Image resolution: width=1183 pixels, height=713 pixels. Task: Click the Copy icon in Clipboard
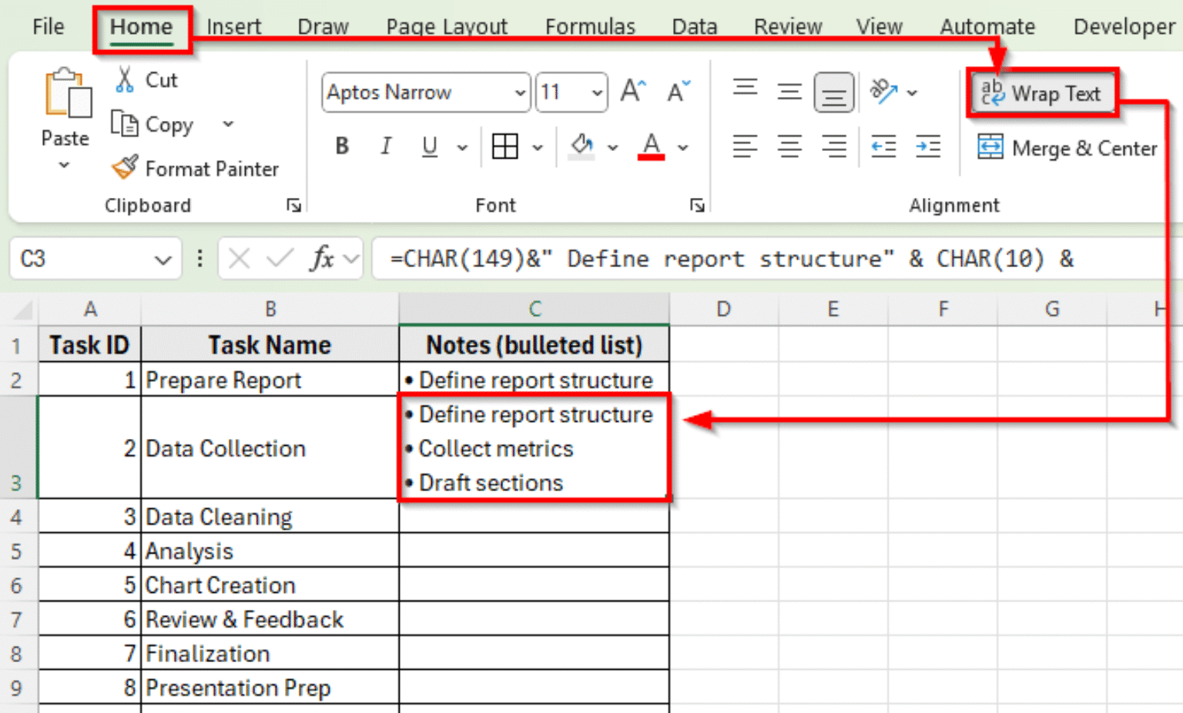pyautogui.click(x=125, y=123)
